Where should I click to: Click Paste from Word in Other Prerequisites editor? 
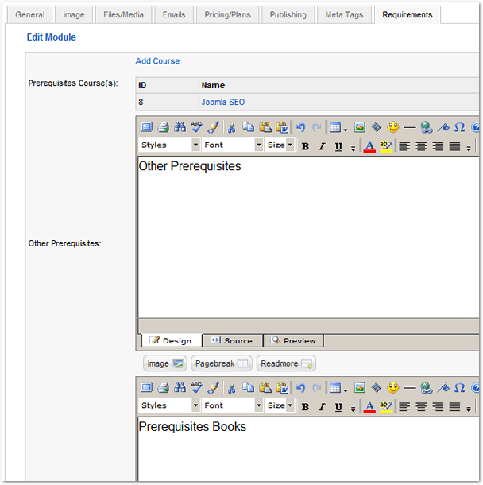tap(282, 127)
